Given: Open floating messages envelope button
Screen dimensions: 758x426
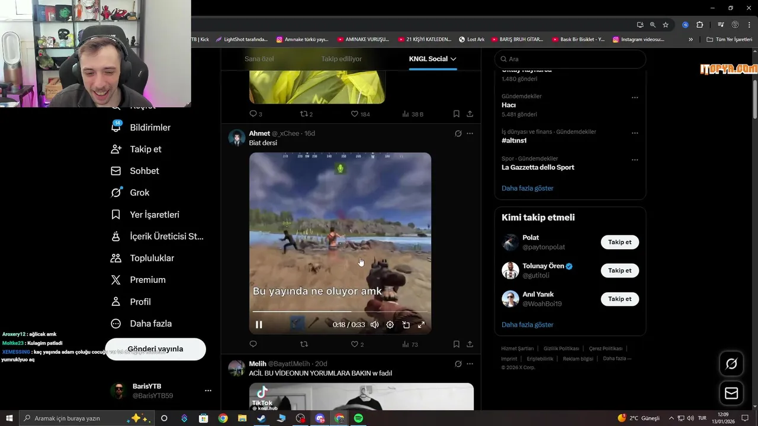Looking at the screenshot, I should click(x=731, y=393).
